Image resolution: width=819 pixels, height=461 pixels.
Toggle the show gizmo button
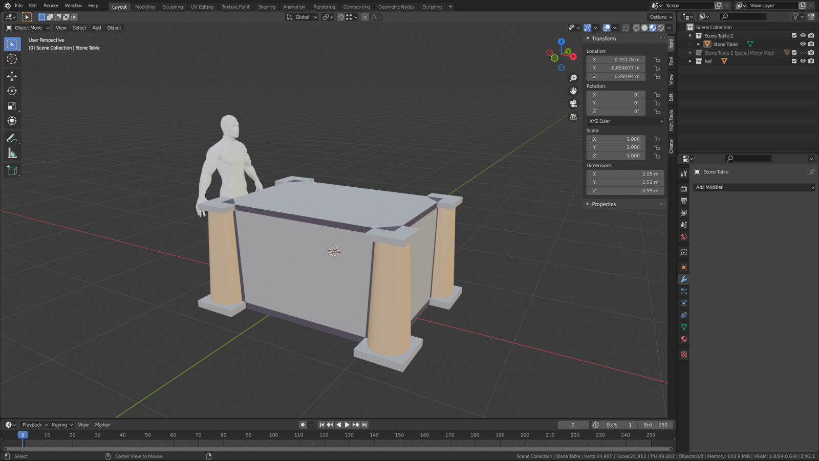pyautogui.click(x=588, y=28)
